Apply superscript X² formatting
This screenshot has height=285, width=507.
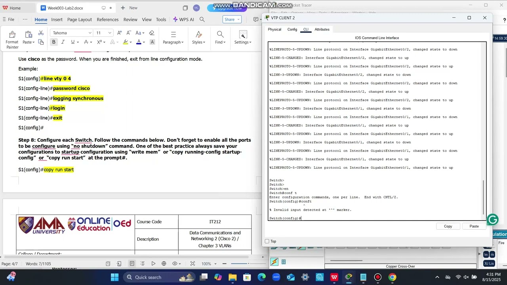coord(99,42)
